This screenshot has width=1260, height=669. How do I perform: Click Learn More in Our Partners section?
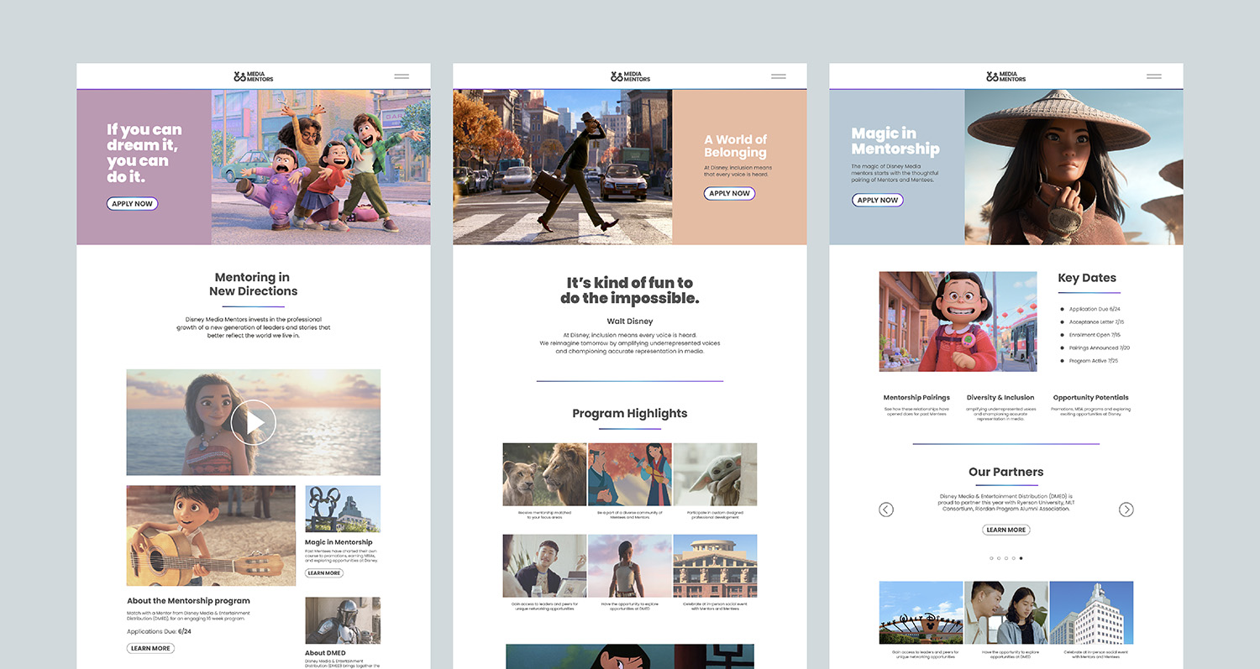click(x=1006, y=530)
